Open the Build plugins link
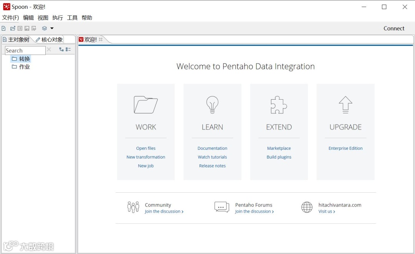This screenshot has height=254, width=415. 279,157
